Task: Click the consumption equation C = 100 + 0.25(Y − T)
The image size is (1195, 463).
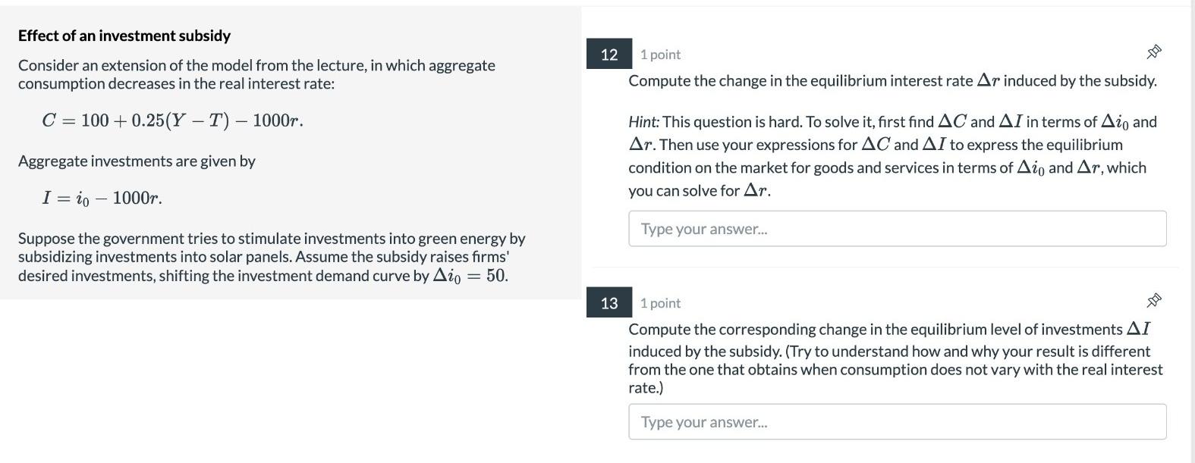Action: click(x=173, y=120)
